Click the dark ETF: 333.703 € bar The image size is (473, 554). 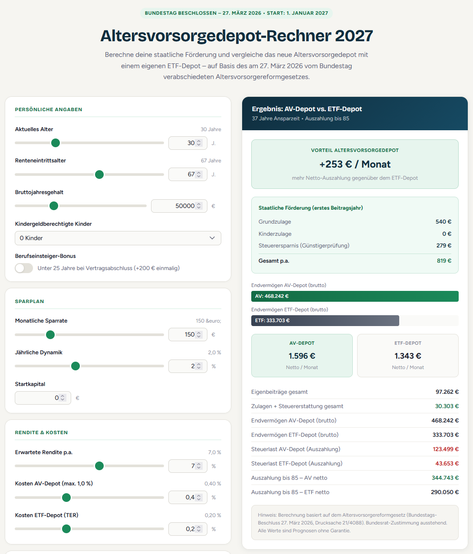click(325, 320)
